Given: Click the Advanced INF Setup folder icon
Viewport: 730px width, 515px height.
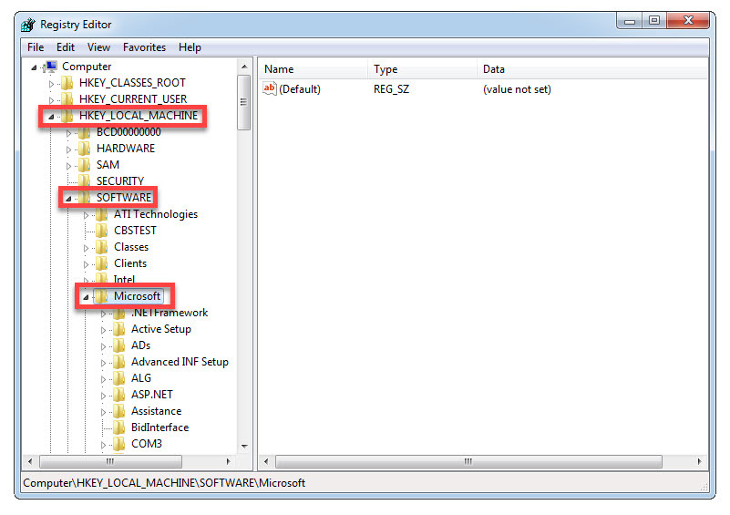Looking at the screenshot, I should tap(119, 362).
